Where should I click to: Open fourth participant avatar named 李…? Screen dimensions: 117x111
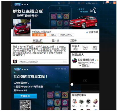coord(95,101)
